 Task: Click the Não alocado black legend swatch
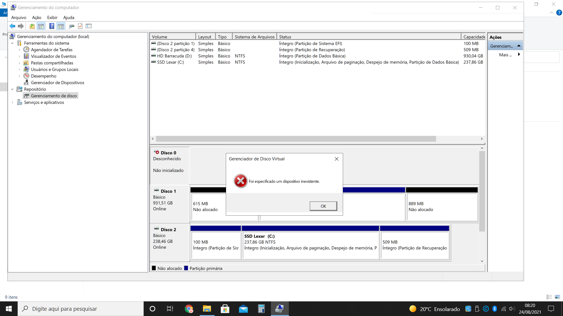click(x=154, y=268)
